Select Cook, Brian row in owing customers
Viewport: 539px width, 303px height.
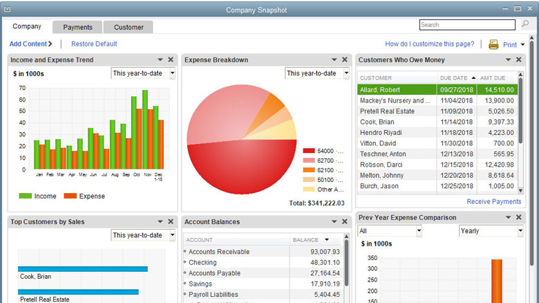coord(437,122)
